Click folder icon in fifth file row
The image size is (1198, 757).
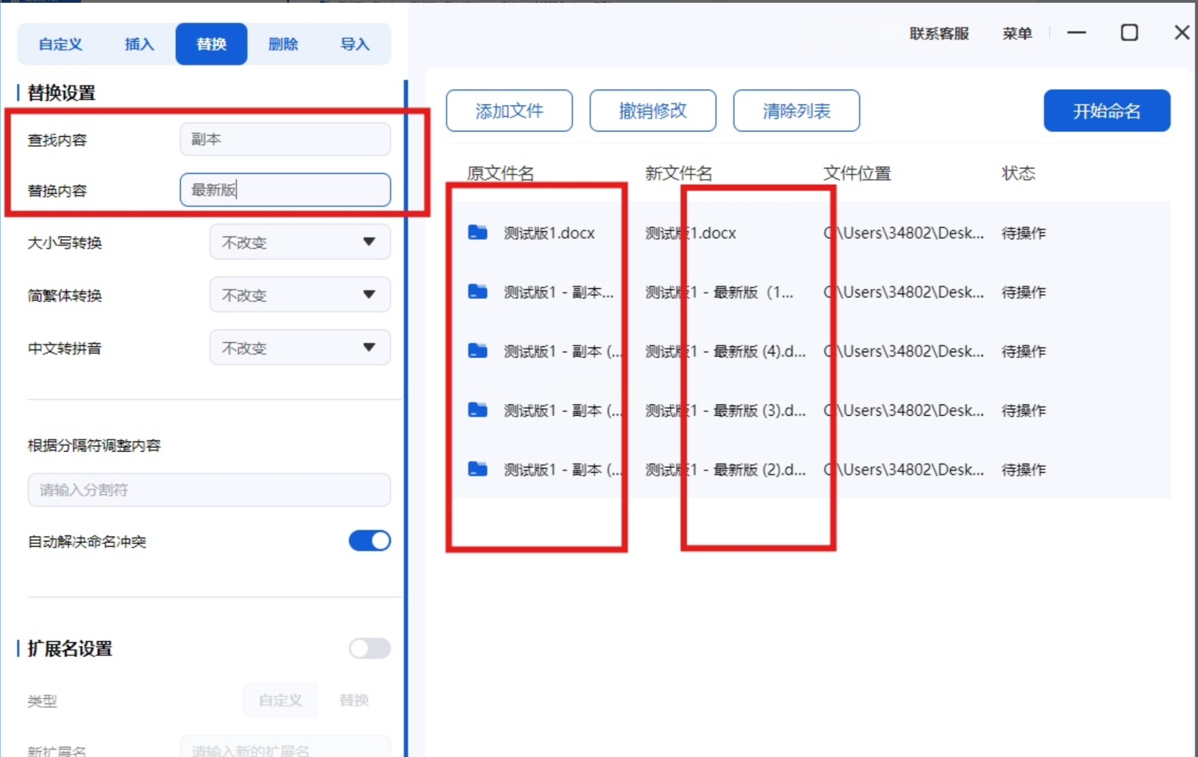pos(478,469)
